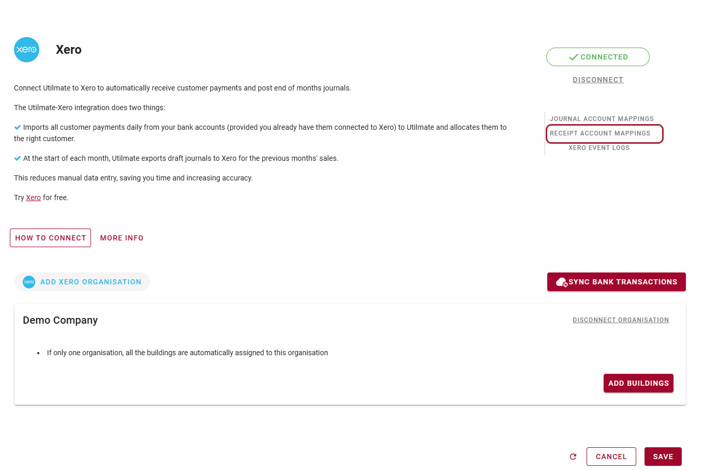Click the small Xero icon beside Add Xero Organisation
Viewport: 704px width, 470px height.
[29, 282]
